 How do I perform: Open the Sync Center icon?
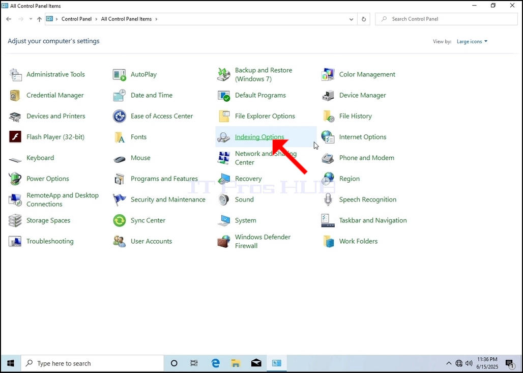pos(120,220)
